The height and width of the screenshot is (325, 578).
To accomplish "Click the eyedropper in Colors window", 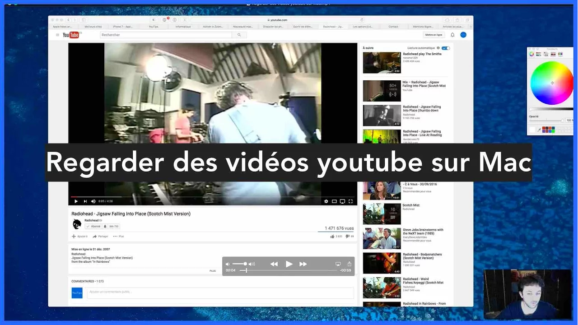I will click(x=539, y=130).
